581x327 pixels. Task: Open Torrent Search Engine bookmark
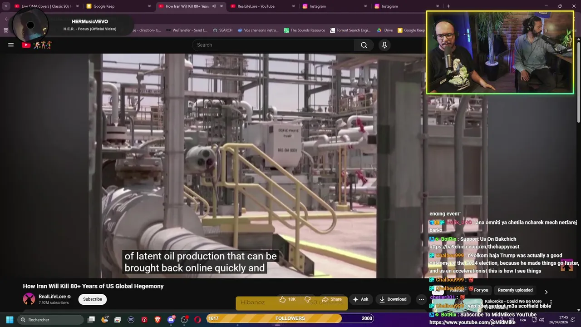pos(350,30)
